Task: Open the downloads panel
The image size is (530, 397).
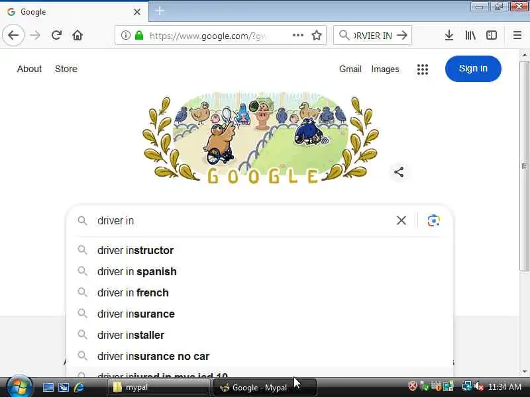Action: point(449,35)
